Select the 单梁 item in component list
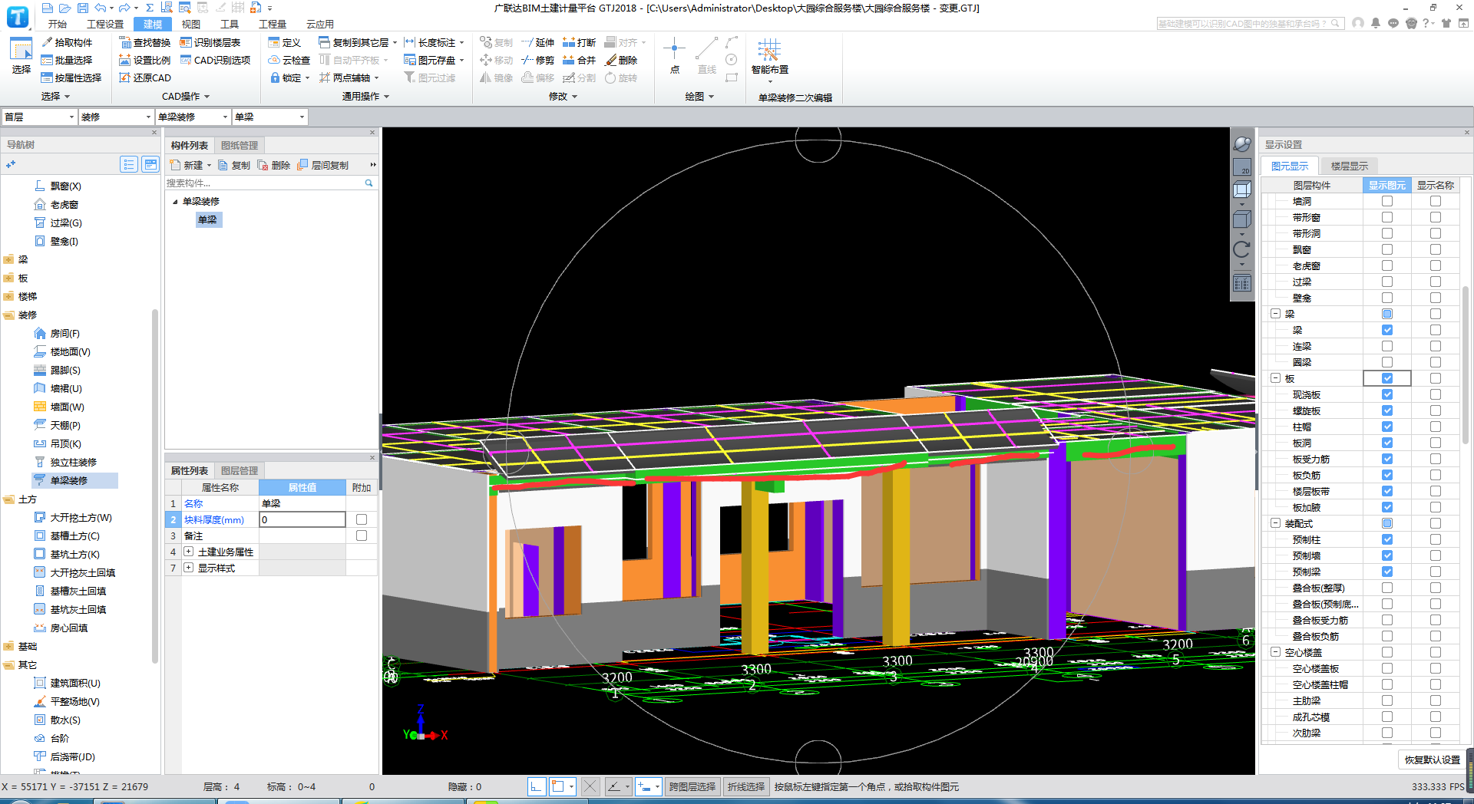Viewport: 1474px width, 804px height. (208, 219)
